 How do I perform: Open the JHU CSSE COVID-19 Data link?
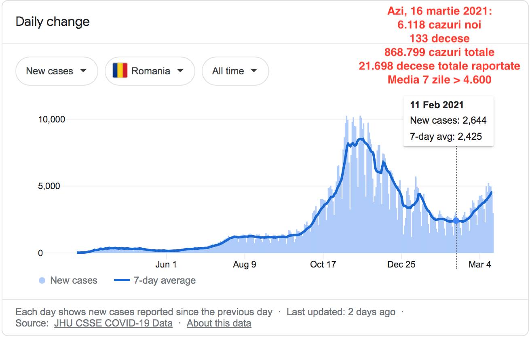coord(113,323)
